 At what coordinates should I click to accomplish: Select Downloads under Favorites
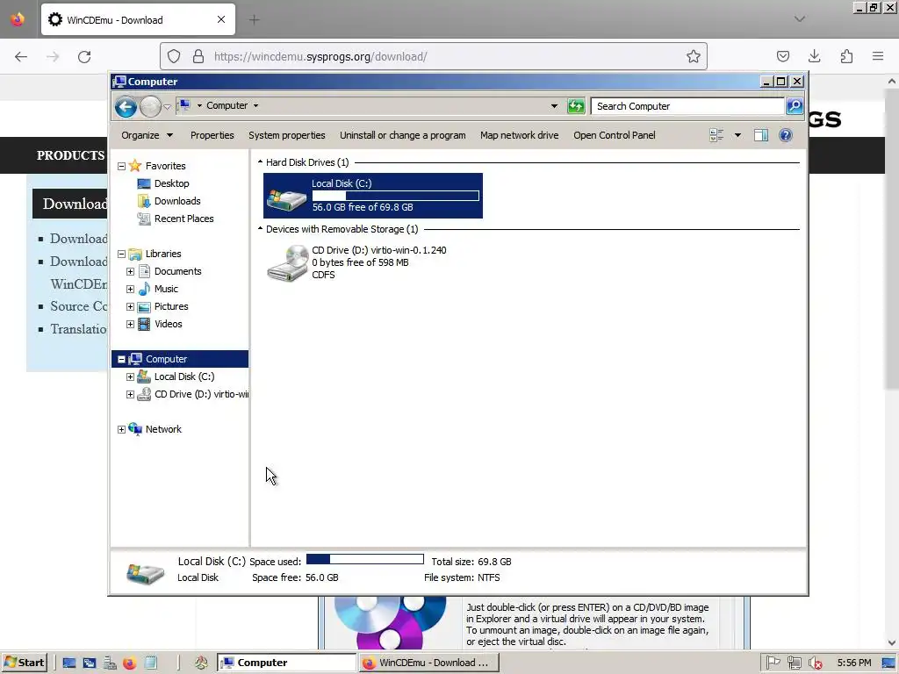pyautogui.click(x=177, y=201)
